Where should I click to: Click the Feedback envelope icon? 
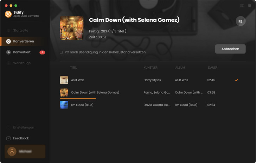point(8,138)
